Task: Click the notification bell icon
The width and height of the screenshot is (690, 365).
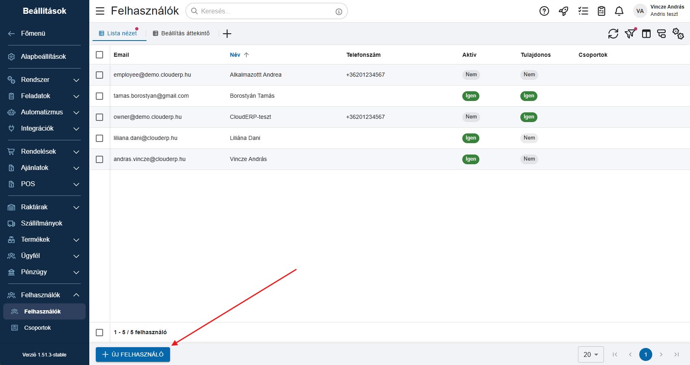Action: coord(619,11)
